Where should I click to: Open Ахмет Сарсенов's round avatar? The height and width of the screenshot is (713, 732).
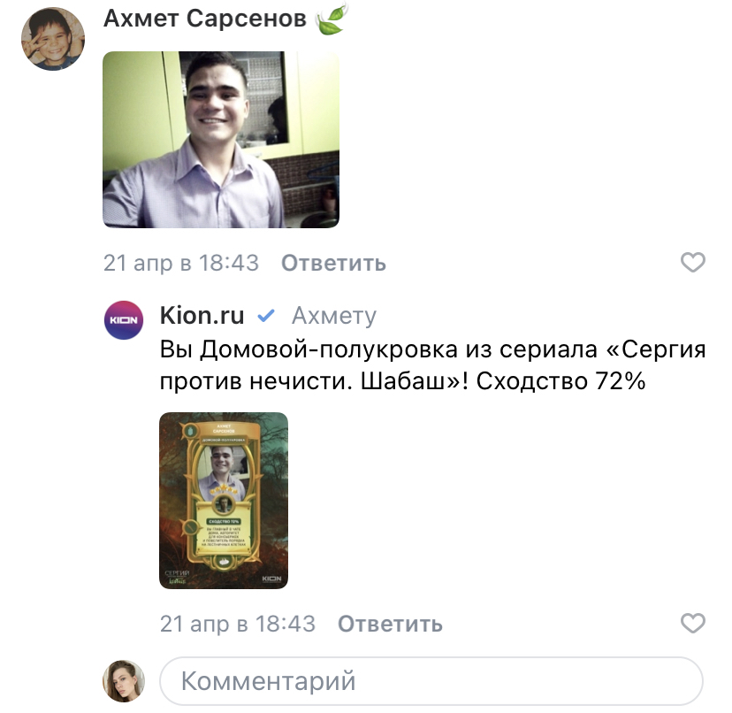(x=53, y=39)
